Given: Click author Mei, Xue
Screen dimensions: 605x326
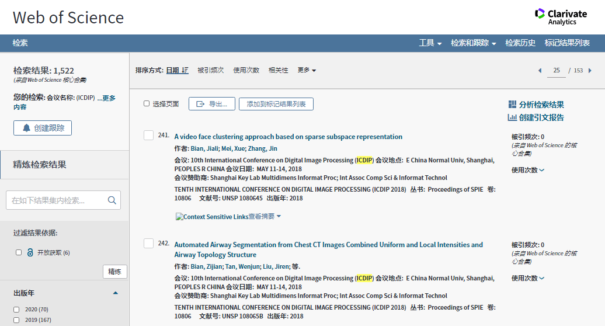Looking at the screenshot, I should coord(233,148).
